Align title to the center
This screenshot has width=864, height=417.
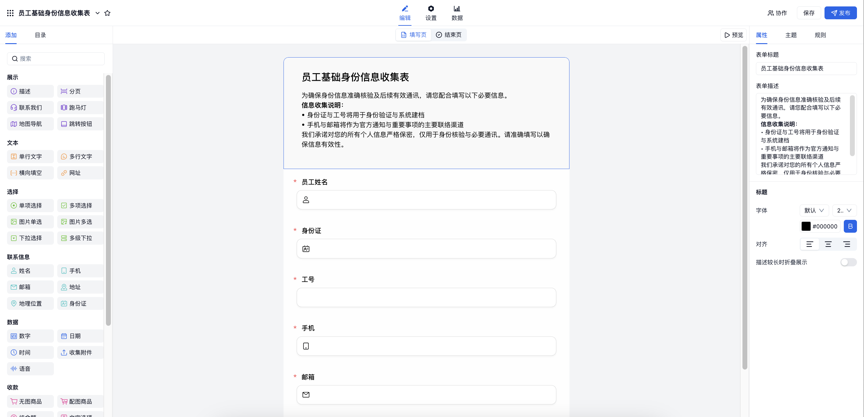828,244
